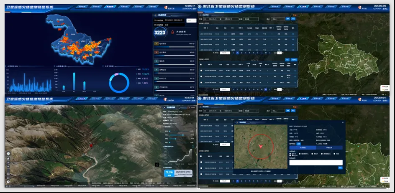Click the blue submit button in verification popup
Image resolution: width=395 pixels, height=193 pixels.
(340, 168)
